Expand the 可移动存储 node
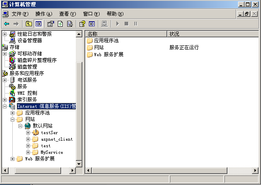This screenshot has height=185, width=261. tap(5, 54)
